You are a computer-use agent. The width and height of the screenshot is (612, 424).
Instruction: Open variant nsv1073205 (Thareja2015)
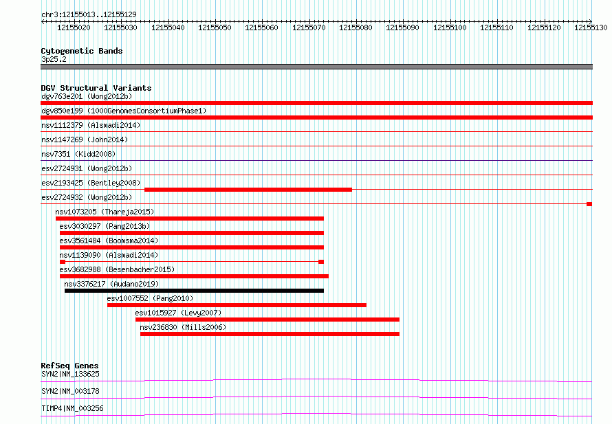(105, 212)
